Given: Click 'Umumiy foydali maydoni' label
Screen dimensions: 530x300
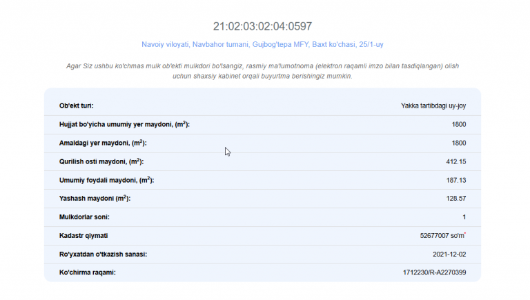Looking at the screenshot, I should (106, 180).
